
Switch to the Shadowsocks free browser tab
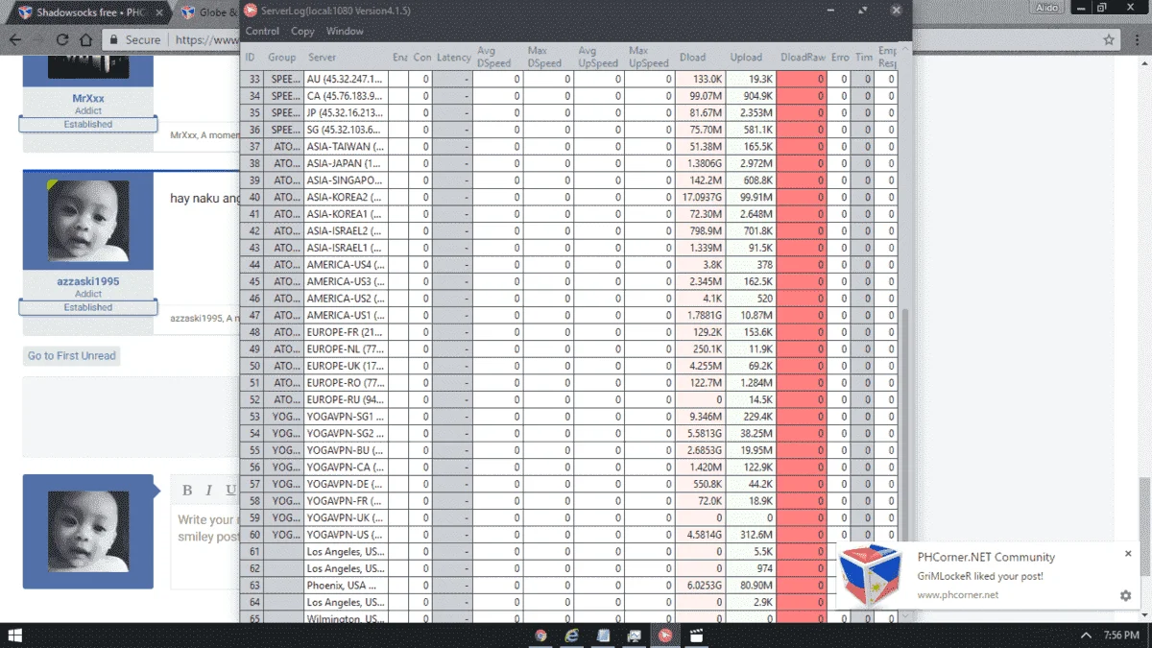(x=91, y=12)
